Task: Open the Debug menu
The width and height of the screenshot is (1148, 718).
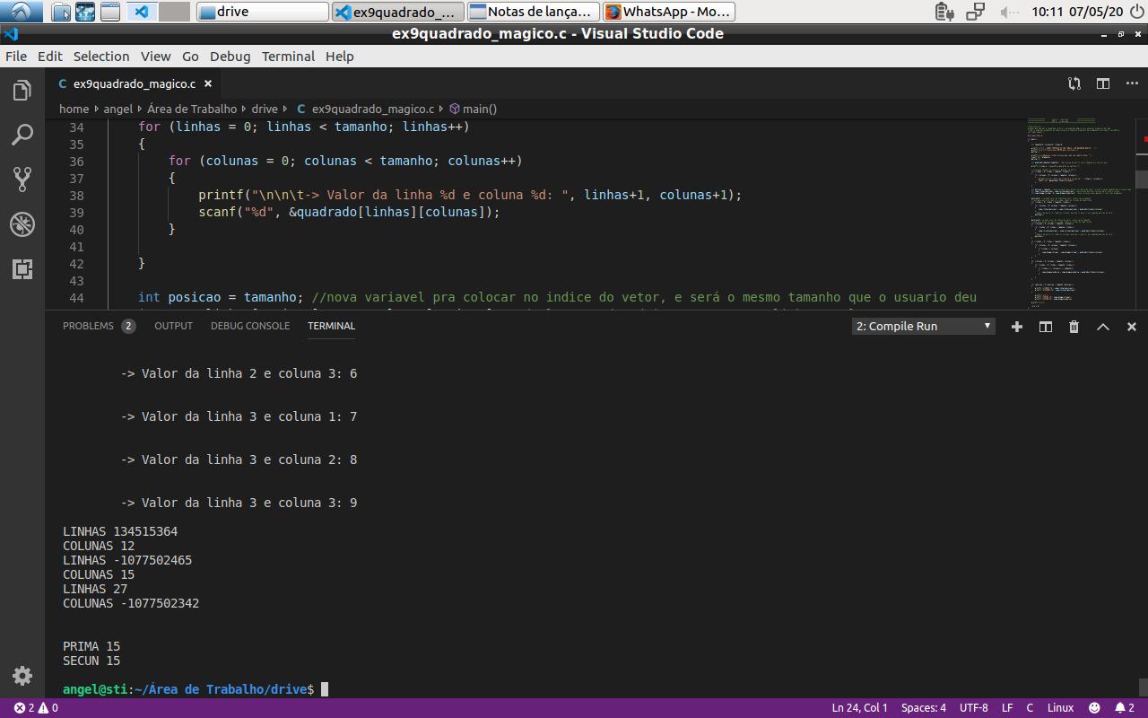Action: tap(230, 56)
